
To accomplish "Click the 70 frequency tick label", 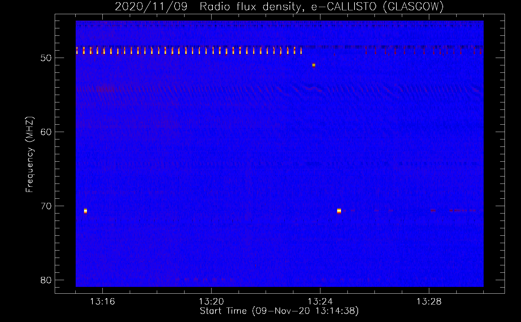I will click(x=46, y=206).
